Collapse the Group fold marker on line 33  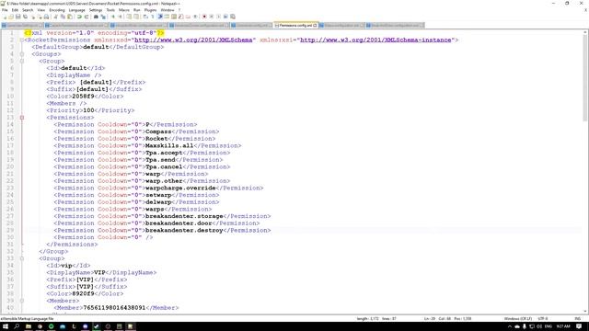point(22,258)
